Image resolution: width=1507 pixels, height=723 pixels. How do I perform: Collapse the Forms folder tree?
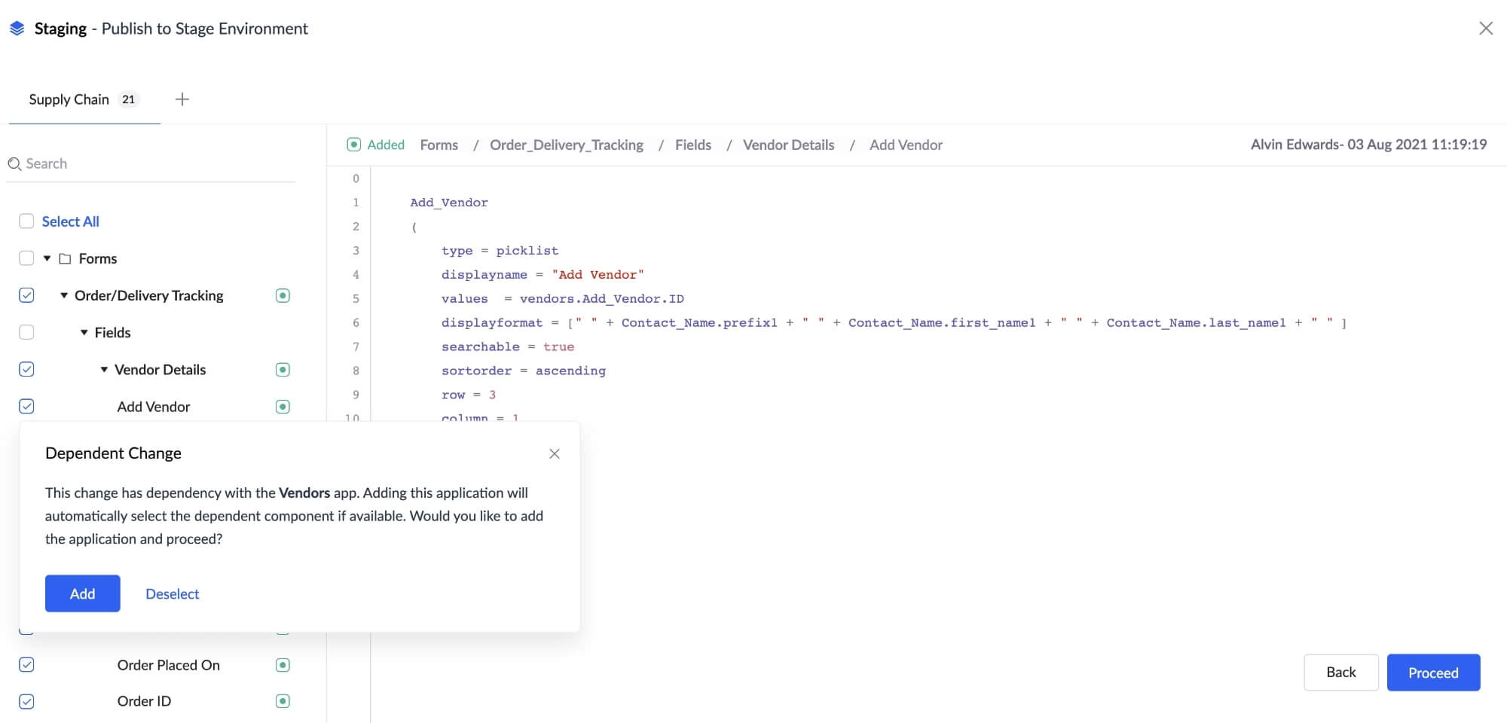47,258
